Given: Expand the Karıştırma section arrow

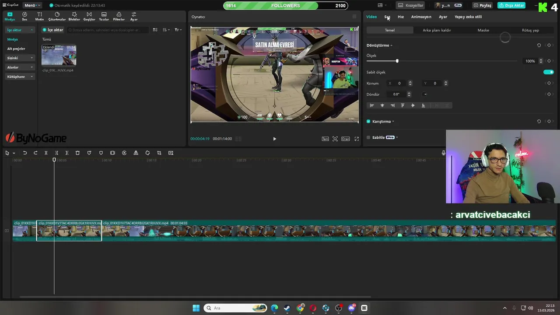Looking at the screenshot, I should pos(393,121).
